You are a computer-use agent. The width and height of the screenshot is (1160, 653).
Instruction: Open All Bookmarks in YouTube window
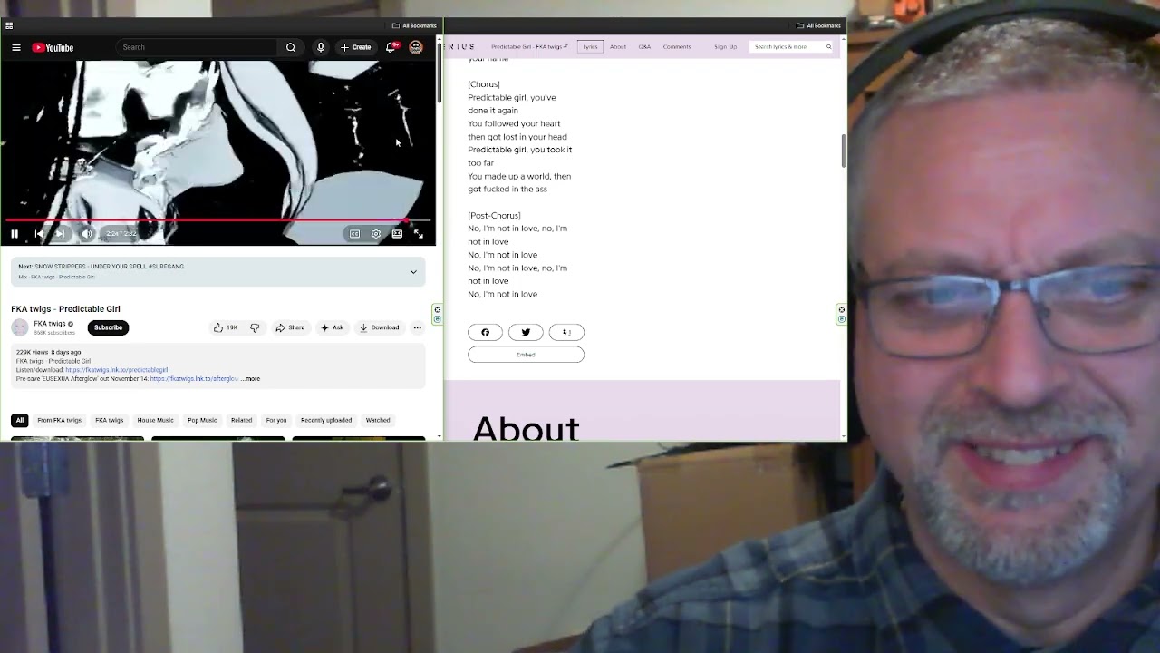[x=414, y=25]
